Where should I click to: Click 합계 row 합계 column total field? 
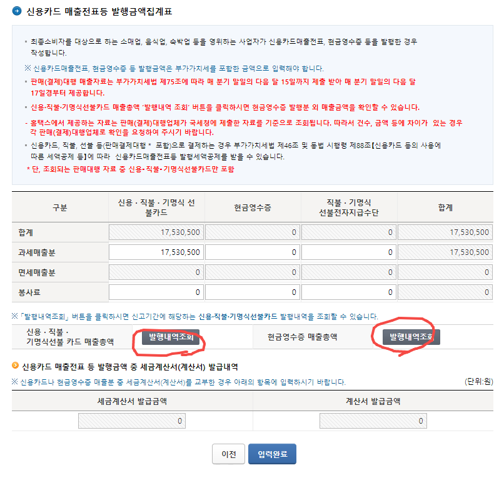click(445, 232)
